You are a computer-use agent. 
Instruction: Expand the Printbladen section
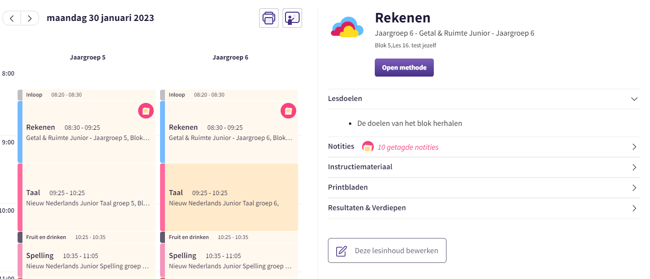pos(634,188)
